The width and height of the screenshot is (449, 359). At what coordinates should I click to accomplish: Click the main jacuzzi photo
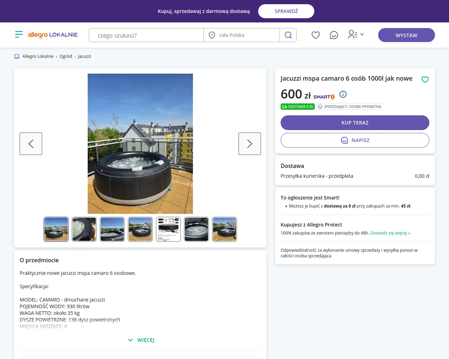[140, 144]
